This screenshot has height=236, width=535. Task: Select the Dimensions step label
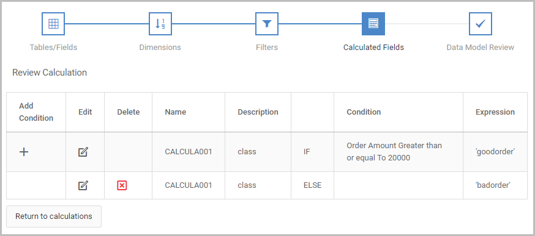pos(160,48)
